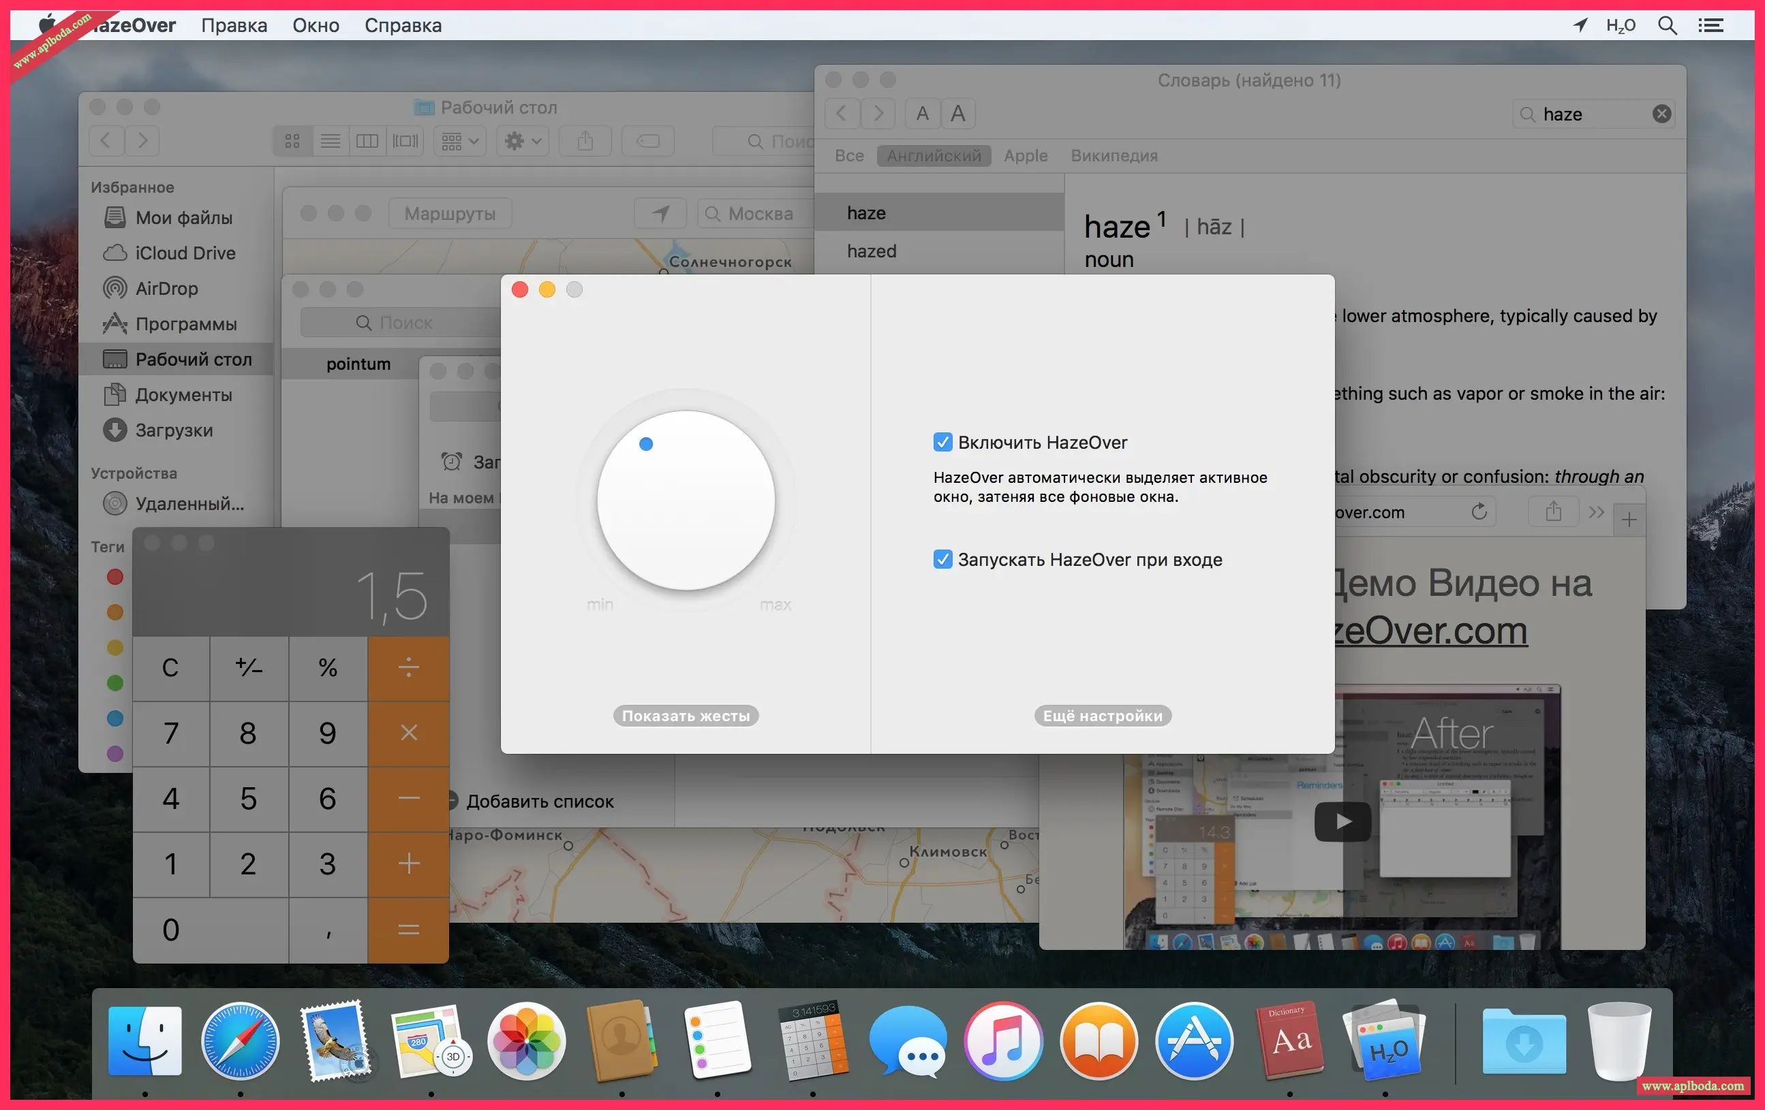Open the Finder gear action dropdown
Screen dimensions: 1765x1110
click(523, 141)
